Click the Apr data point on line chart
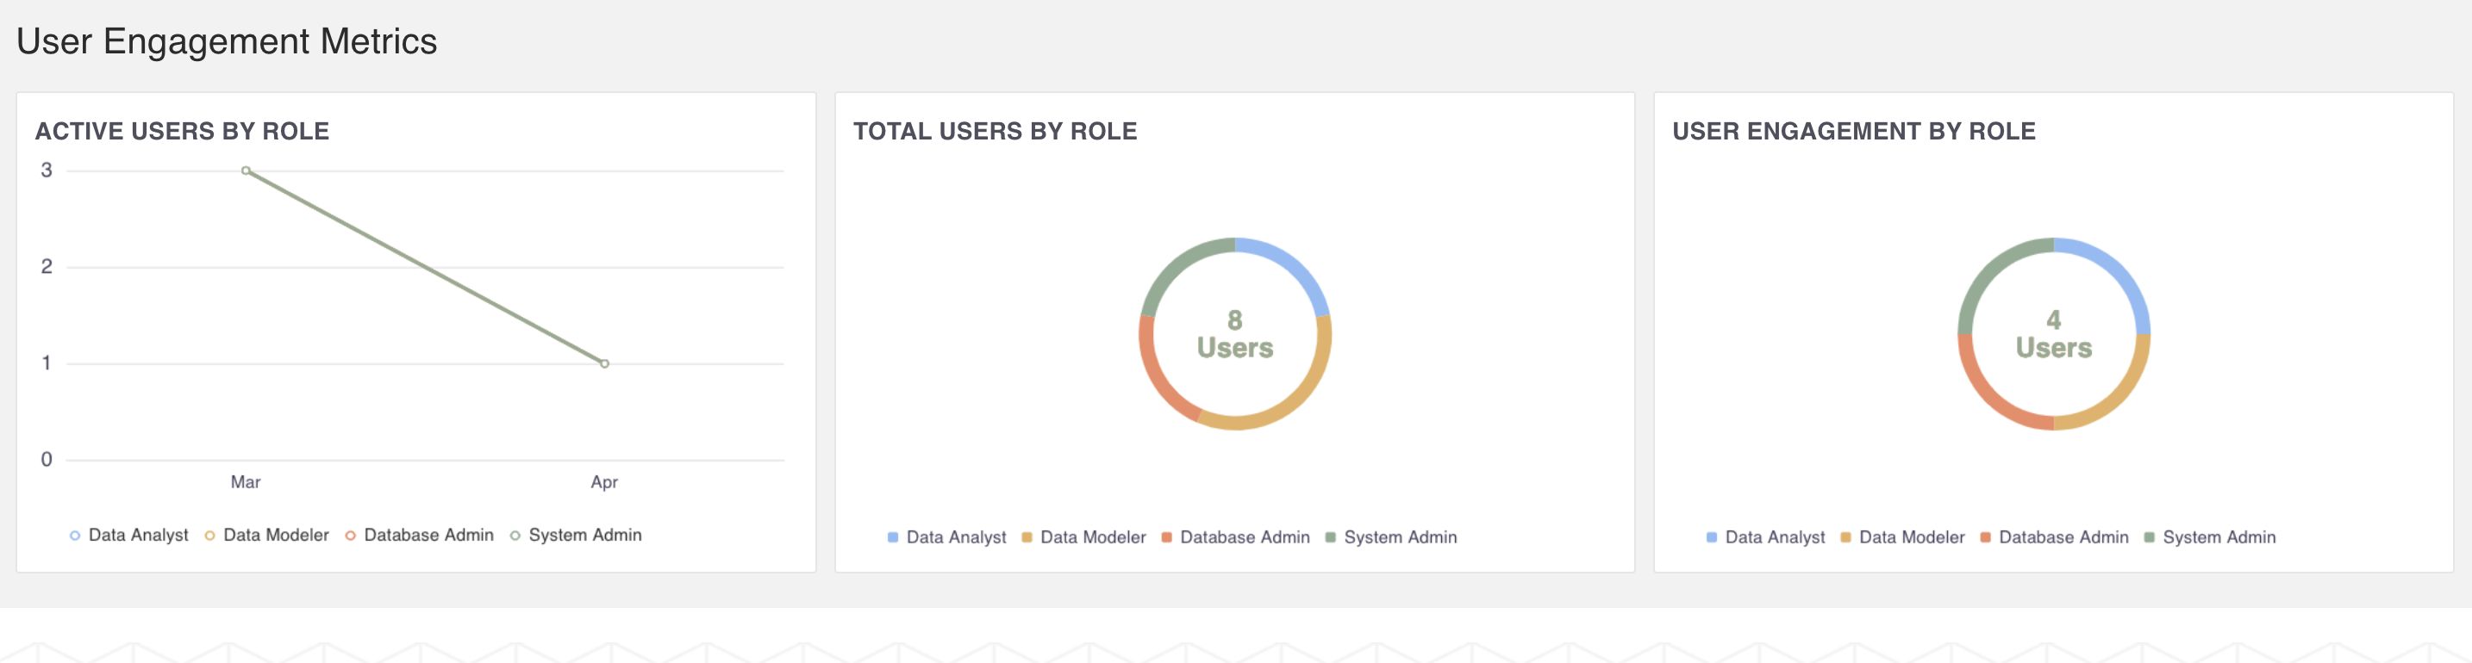Image resolution: width=2472 pixels, height=663 pixels. click(x=604, y=363)
